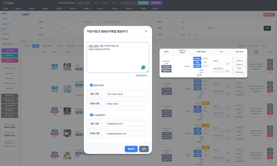The image size is (277, 166).
Task: Expand the SMS관리 top navigation menu
Action: [x=32, y=8]
